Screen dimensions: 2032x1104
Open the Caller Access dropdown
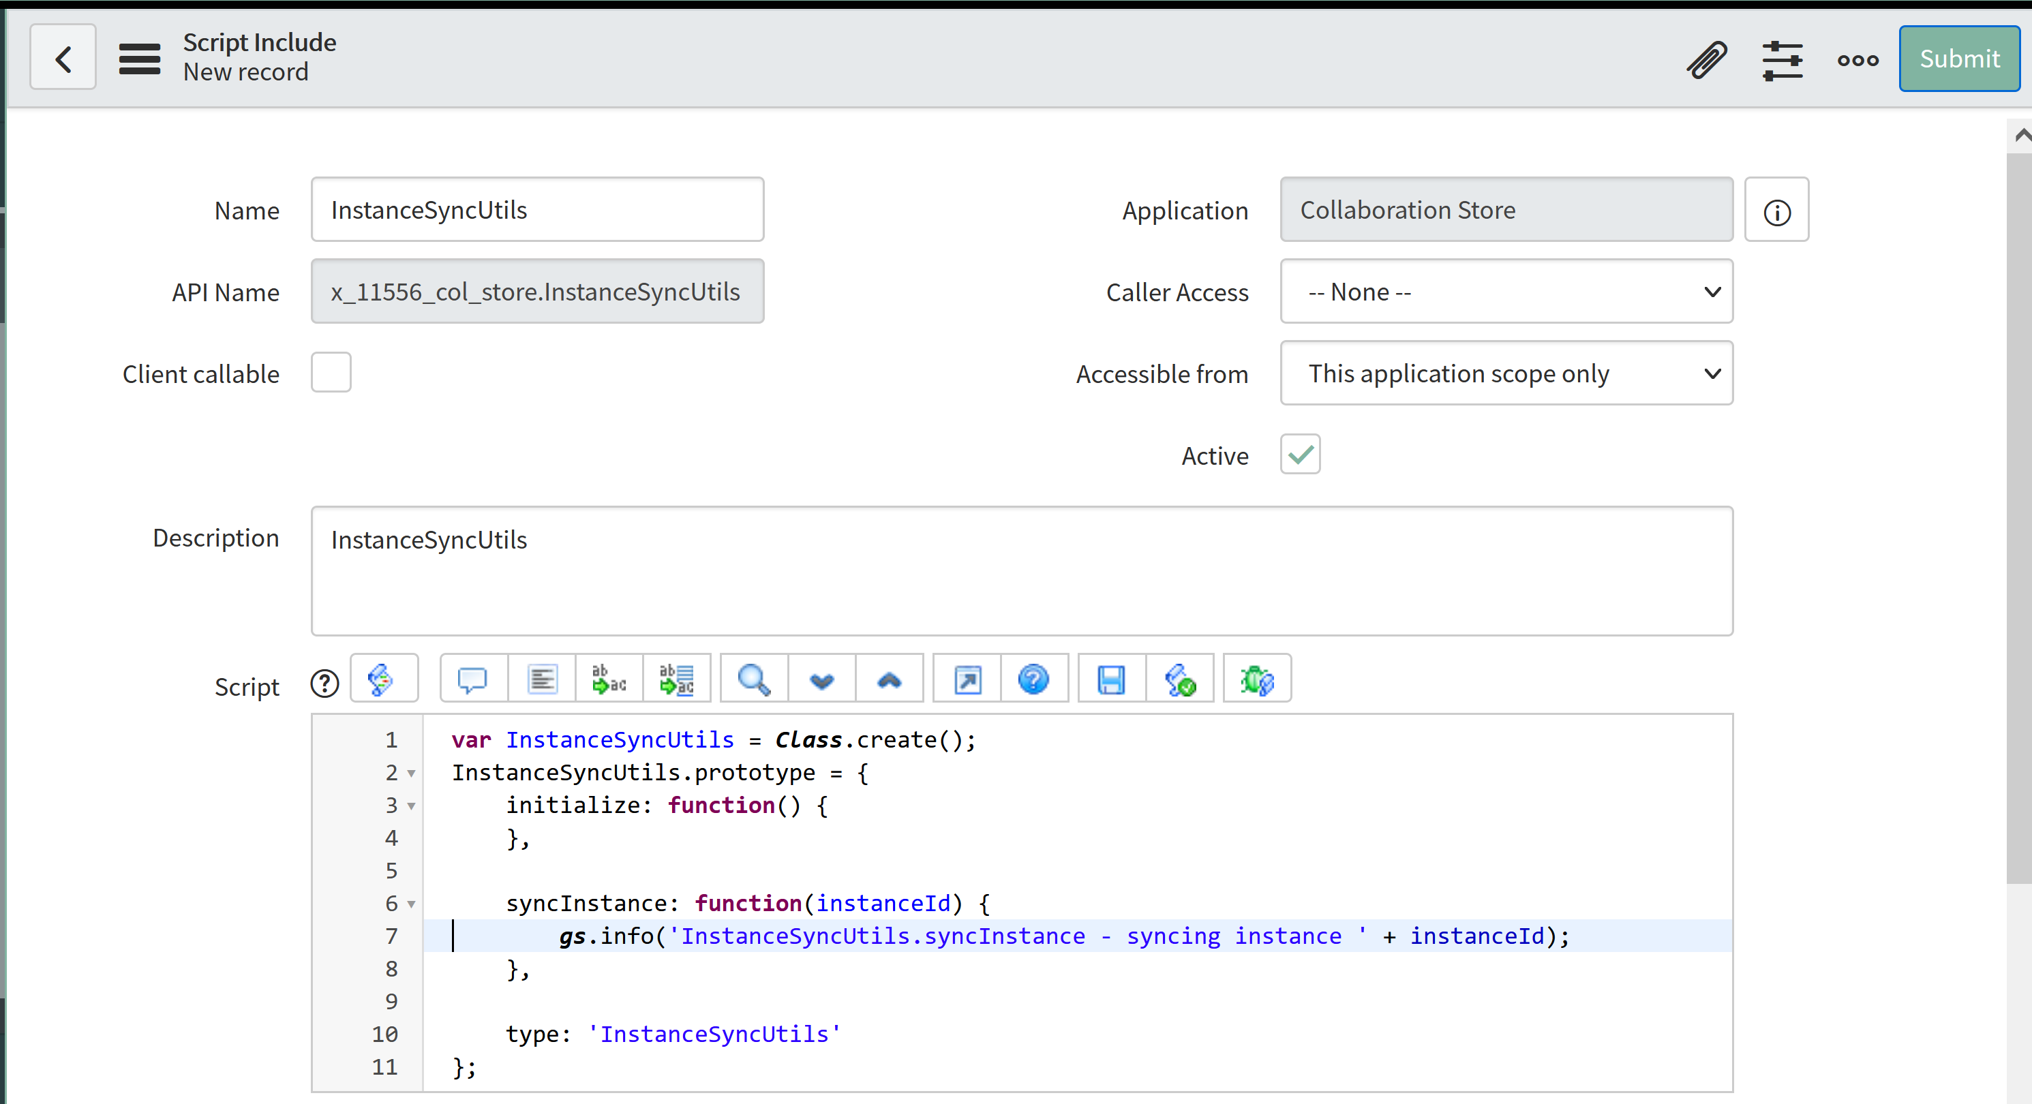(x=1506, y=292)
